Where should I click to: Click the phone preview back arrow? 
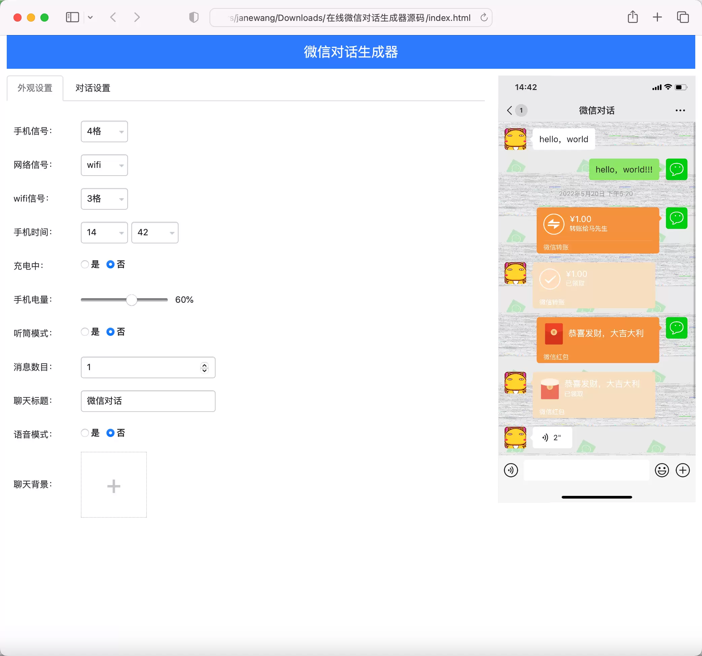[x=509, y=111]
